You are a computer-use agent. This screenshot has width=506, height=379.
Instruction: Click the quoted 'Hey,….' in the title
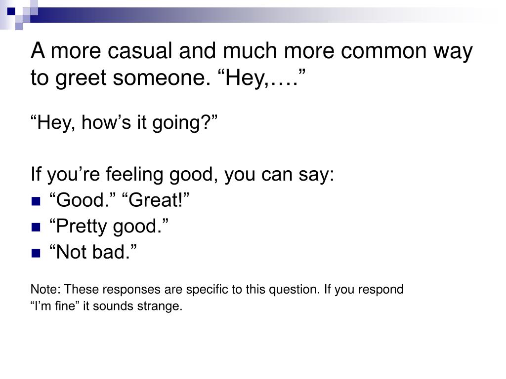262,77
